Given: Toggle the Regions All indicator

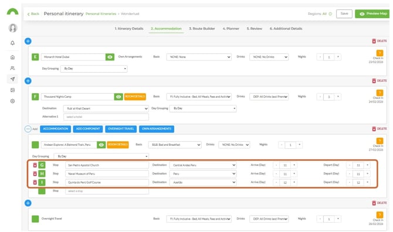Looking at the screenshot, I should pyautogui.click(x=330, y=13).
